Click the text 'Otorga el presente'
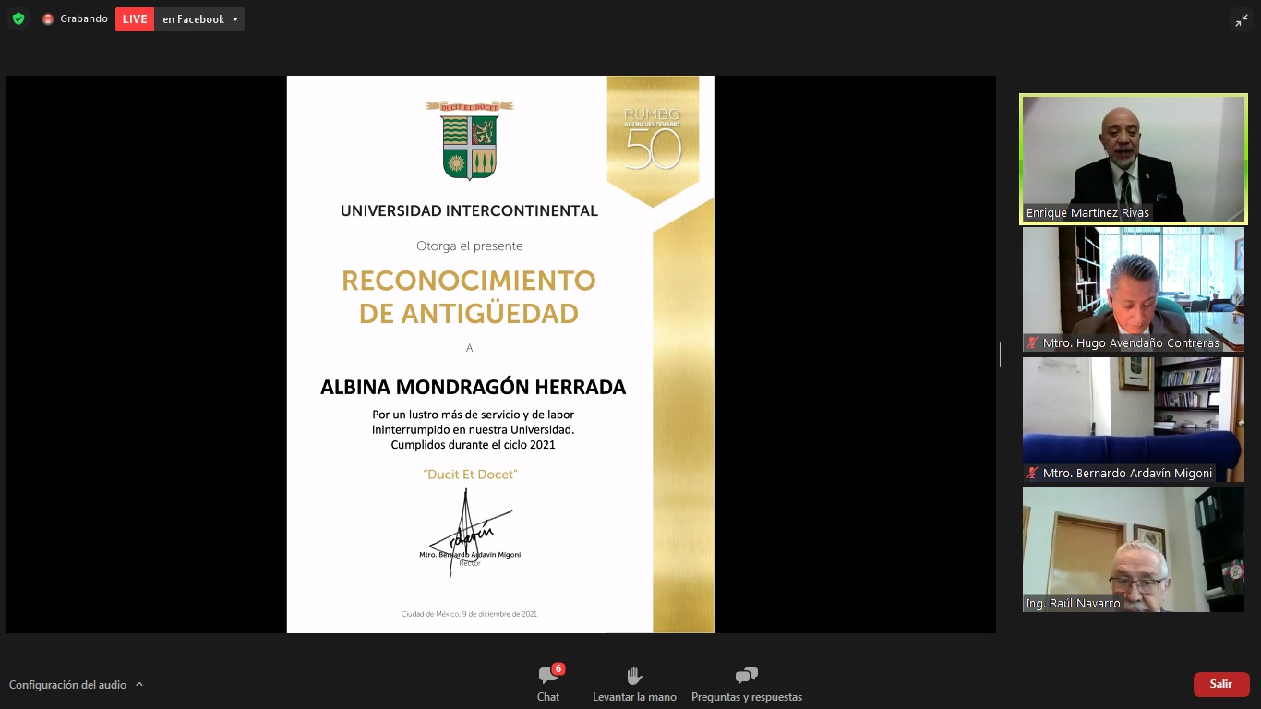This screenshot has height=709, width=1261. tap(469, 246)
